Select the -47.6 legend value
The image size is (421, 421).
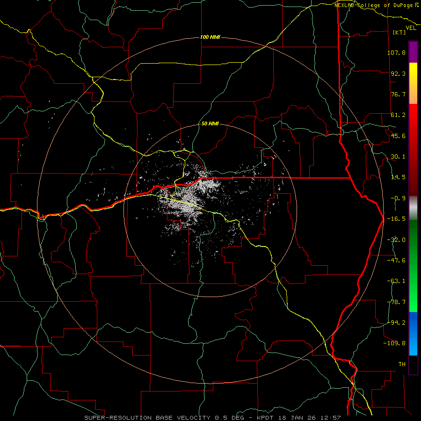(396, 261)
